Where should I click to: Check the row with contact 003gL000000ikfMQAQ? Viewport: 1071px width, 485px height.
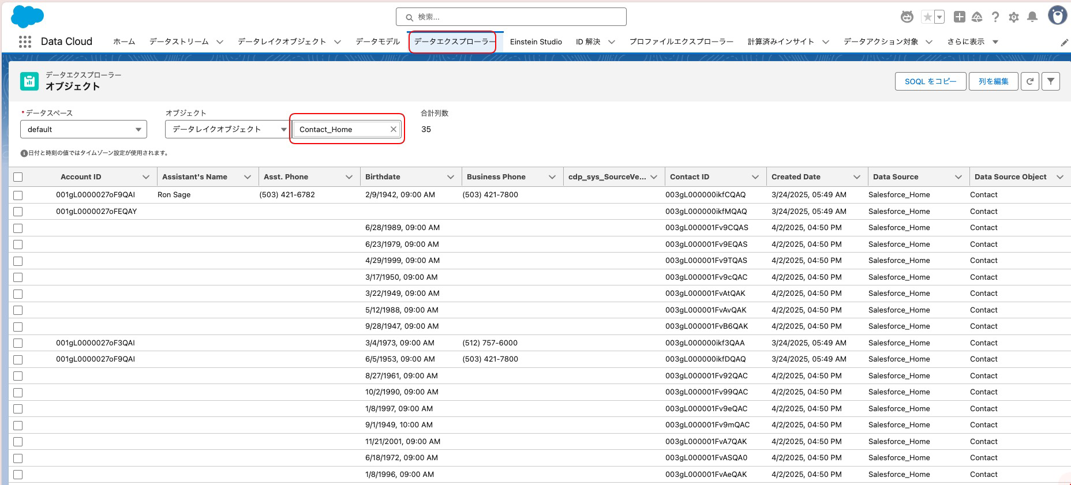[x=18, y=212]
